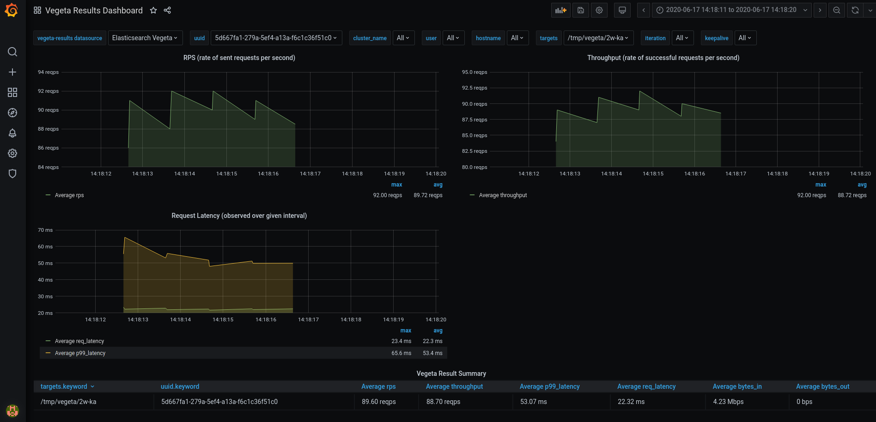Open the time range picker

tap(732, 10)
